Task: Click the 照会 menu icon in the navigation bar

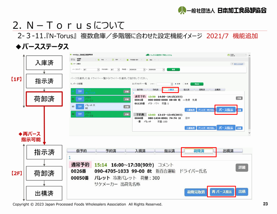Action: 147,60
